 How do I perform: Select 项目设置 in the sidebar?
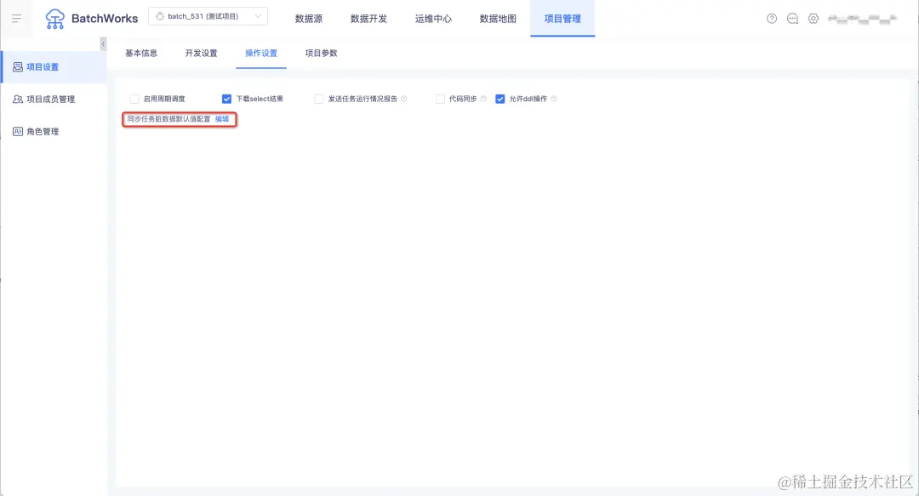coord(54,67)
